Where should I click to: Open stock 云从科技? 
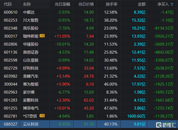pyautogui.click(x=31, y=124)
